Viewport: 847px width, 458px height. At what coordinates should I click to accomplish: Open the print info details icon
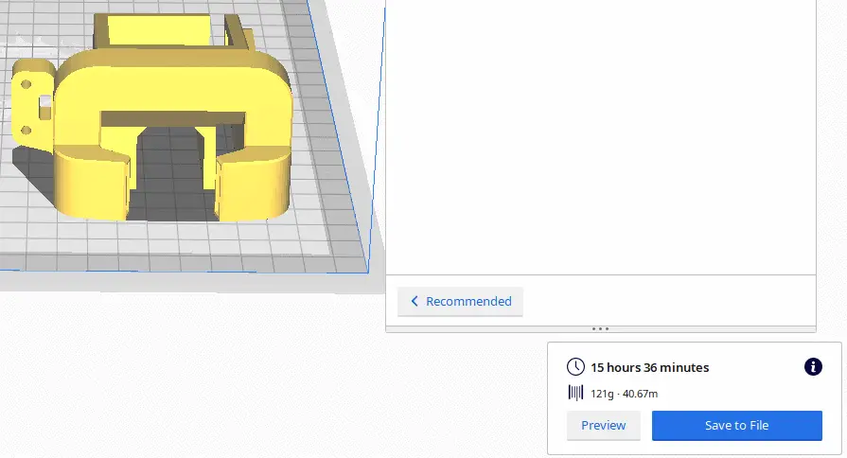tap(813, 367)
